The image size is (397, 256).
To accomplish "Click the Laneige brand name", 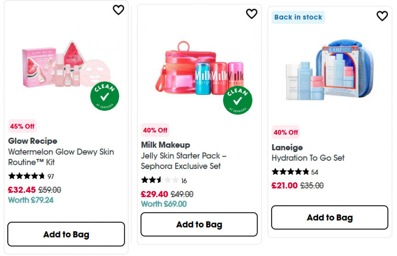I will (287, 147).
